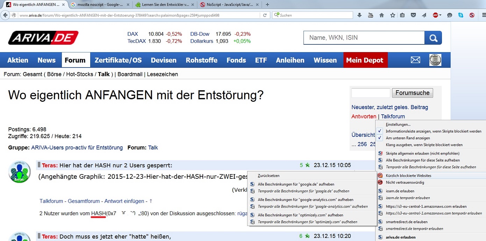Go to page 256 in Übersicht
486x241 pixels.
pos(362,144)
